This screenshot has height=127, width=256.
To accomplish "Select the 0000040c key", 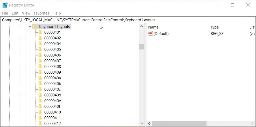I will (52, 89).
